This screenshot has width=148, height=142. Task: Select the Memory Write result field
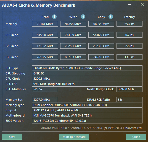click(x=73, y=24)
